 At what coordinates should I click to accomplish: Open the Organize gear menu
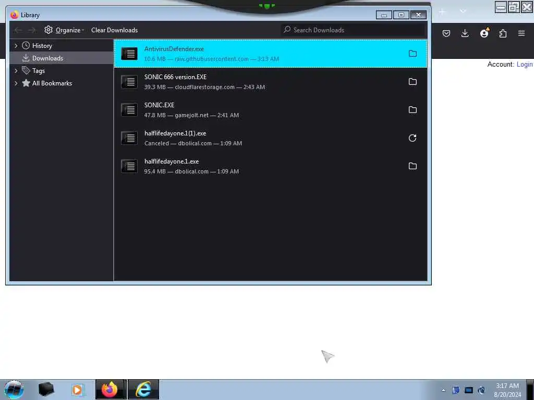[64, 30]
